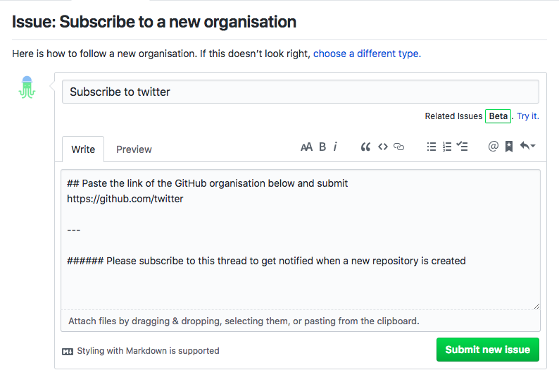Click the header text size icon
Image resolution: width=559 pixels, height=382 pixels.
(x=306, y=147)
